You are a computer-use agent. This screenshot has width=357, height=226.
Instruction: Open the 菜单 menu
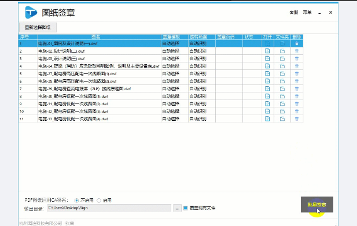pyautogui.click(x=307, y=13)
